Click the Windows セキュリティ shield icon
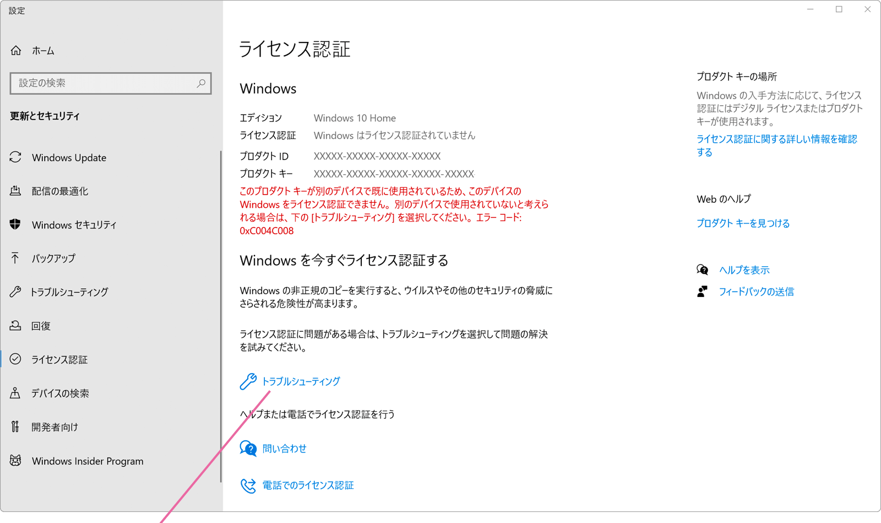 pos(15,224)
